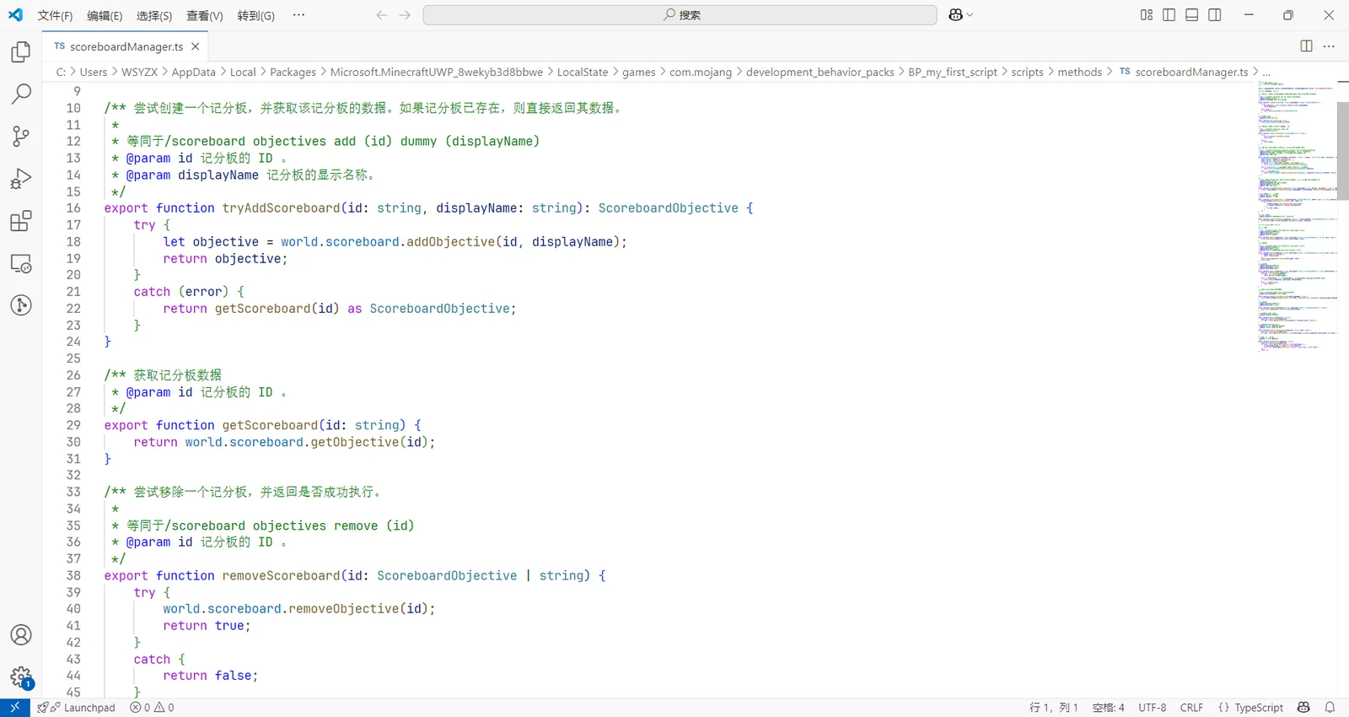Viewport: 1349px width, 717px height.
Task: Select the scoreboardManager.ts tab
Action: [x=126, y=46]
